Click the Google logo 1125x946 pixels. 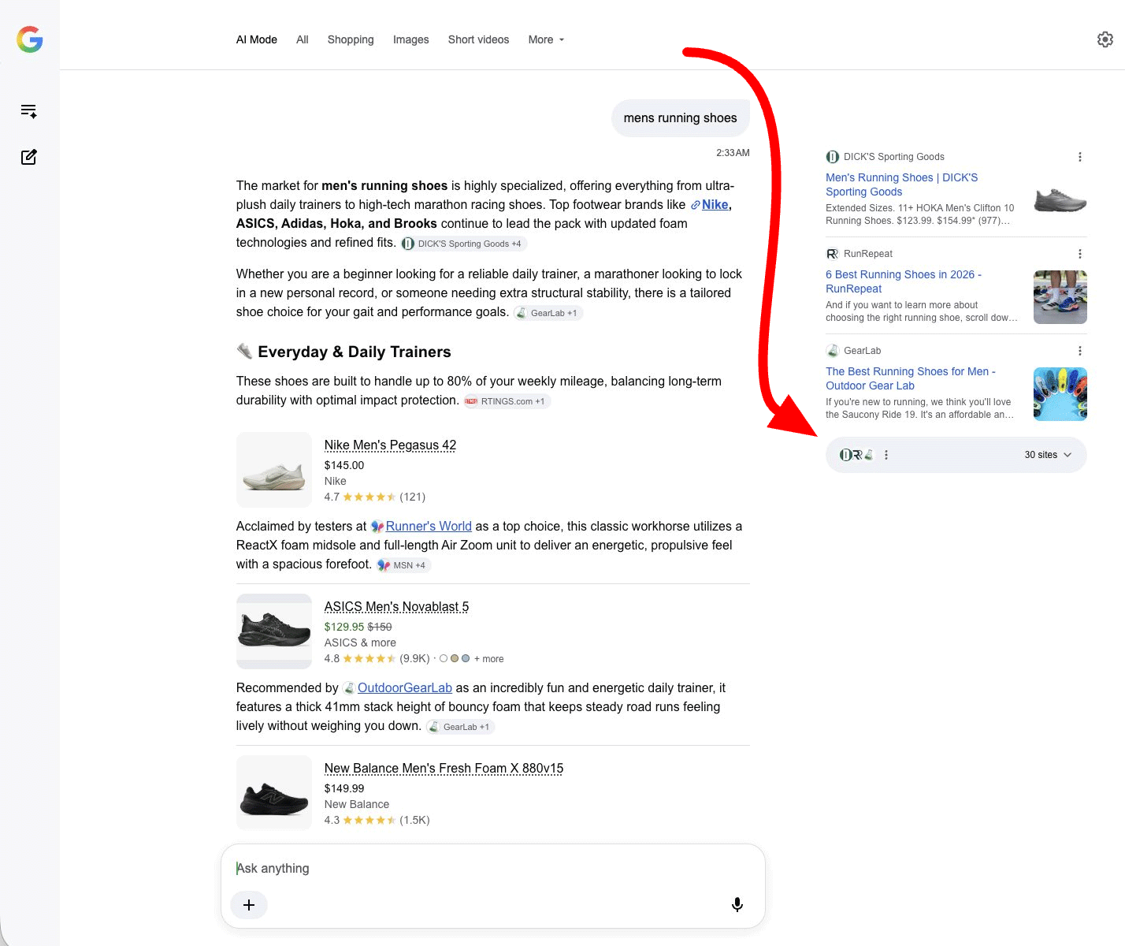[30, 39]
